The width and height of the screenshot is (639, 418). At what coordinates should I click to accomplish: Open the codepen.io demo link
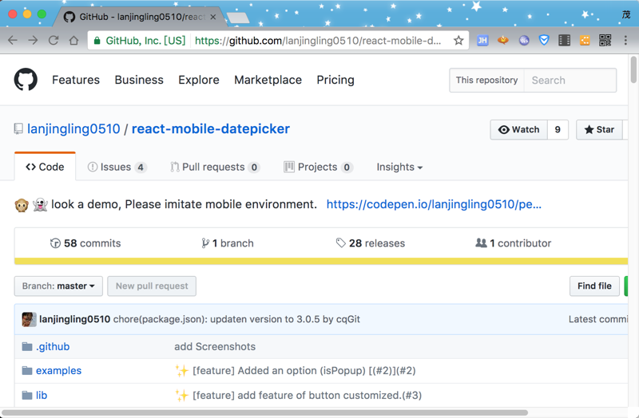[434, 204]
